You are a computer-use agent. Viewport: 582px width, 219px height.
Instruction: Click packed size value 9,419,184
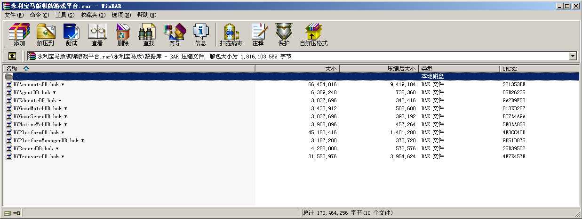pos(403,84)
